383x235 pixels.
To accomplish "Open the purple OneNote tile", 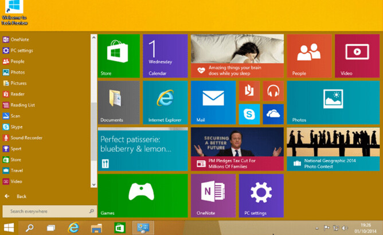I will (213, 196).
